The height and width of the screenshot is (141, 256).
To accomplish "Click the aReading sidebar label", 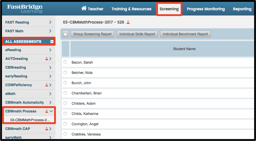I will point(13,50).
